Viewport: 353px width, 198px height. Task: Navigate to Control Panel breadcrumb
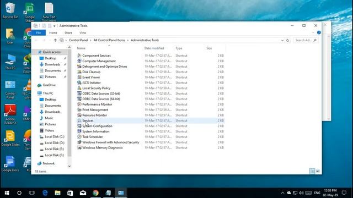tap(78, 40)
